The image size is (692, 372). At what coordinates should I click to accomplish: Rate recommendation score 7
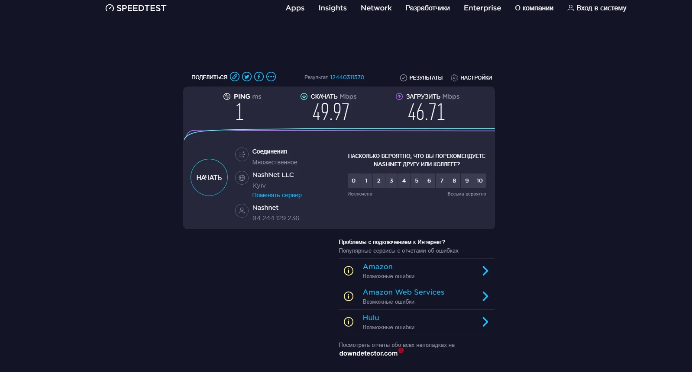tap(442, 180)
